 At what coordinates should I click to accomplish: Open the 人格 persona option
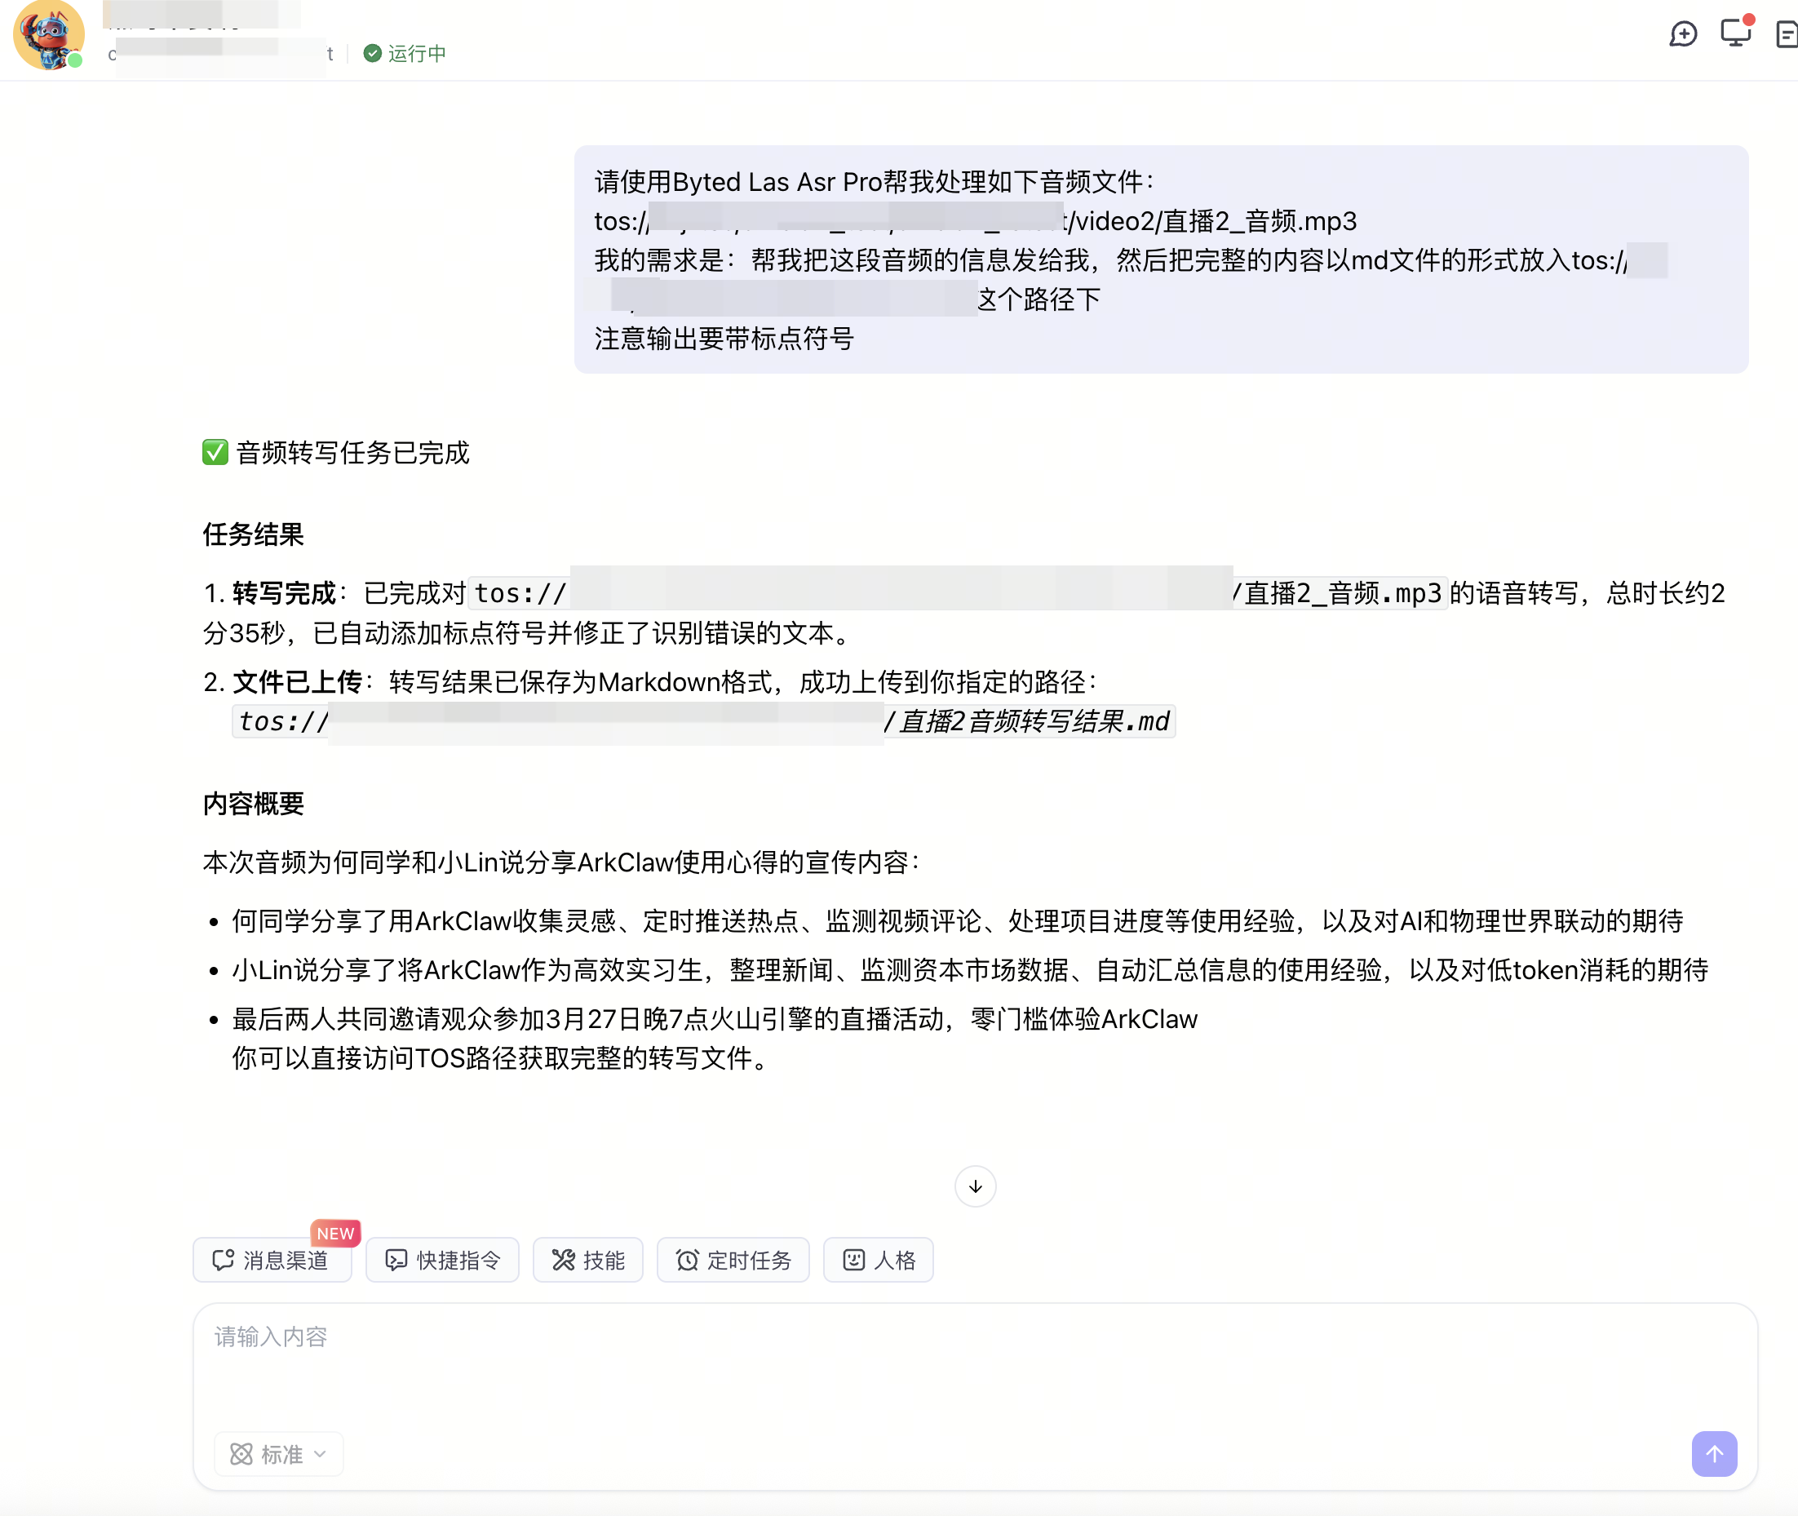click(x=878, y=1260)
